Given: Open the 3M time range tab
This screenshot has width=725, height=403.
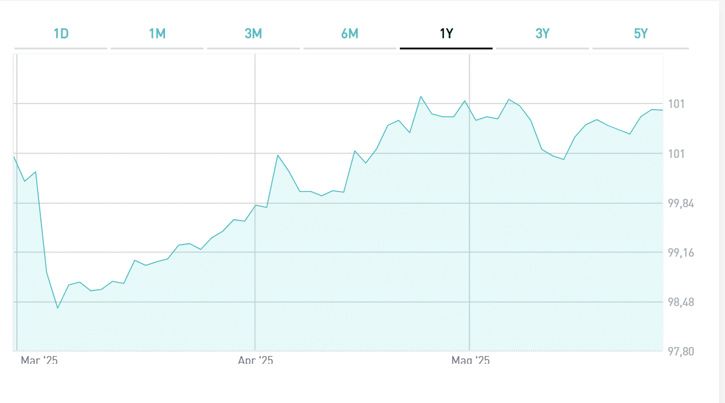Looking at the screenshot, I should click(x=254, y=34).
